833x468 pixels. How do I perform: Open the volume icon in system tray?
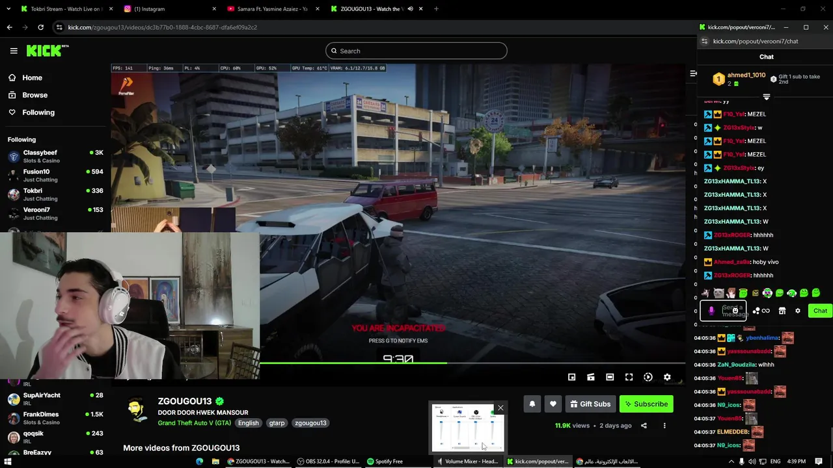(752, 461)
